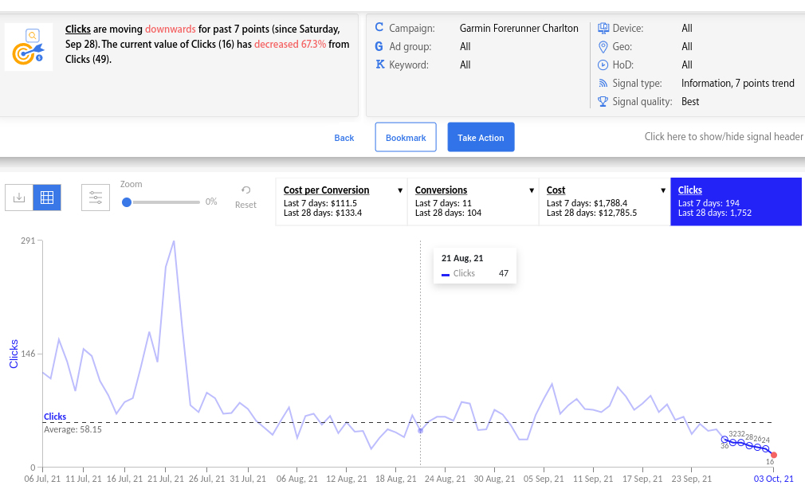Click the Zoom slider handle
This screenshot has height=497, width=805.
tap(126, 202)
